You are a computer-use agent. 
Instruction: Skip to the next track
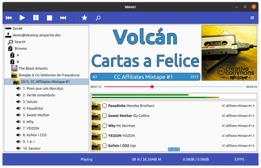point(63,18)
